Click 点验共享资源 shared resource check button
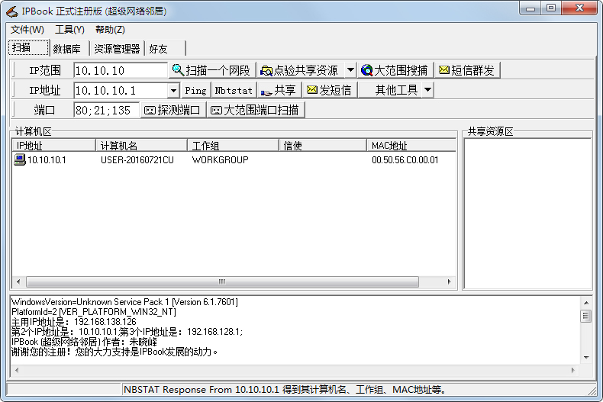Image resolution: width=603 pixels, height=402 pixels. (299, 70)
